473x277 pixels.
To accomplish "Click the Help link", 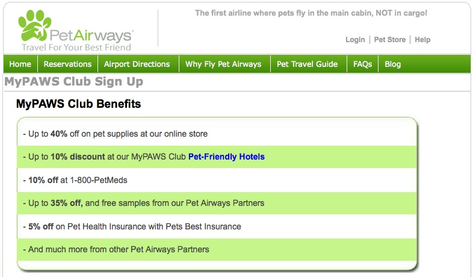I will 422,40.
